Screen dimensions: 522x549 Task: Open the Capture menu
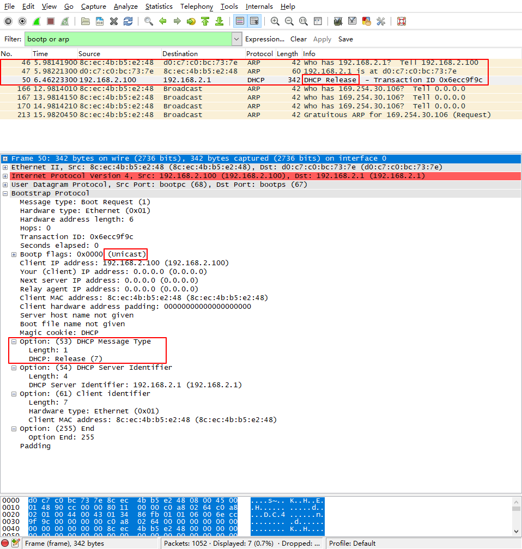94,7
